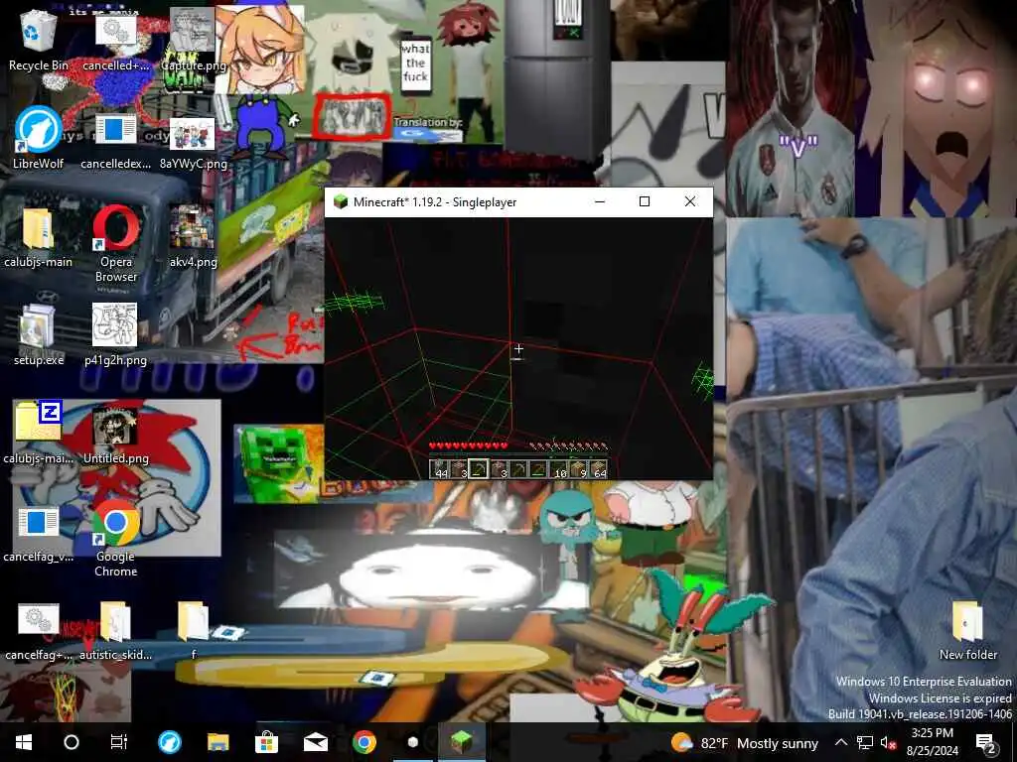Viewport: 1017px width, 762px height.
Task: Switch to Minecraft via taskbar icon
Action: pyautogui.click(x=461, y=742)
